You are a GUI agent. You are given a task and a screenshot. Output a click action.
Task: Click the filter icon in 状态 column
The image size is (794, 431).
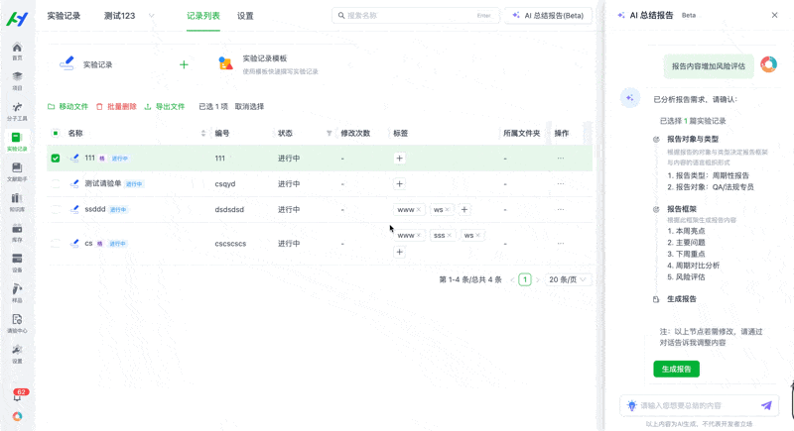330,134
